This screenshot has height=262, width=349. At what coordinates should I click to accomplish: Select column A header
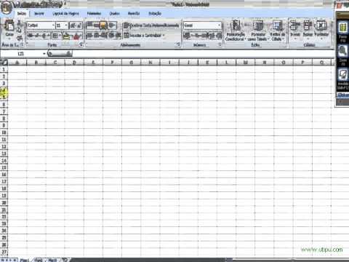pos(17,63)
